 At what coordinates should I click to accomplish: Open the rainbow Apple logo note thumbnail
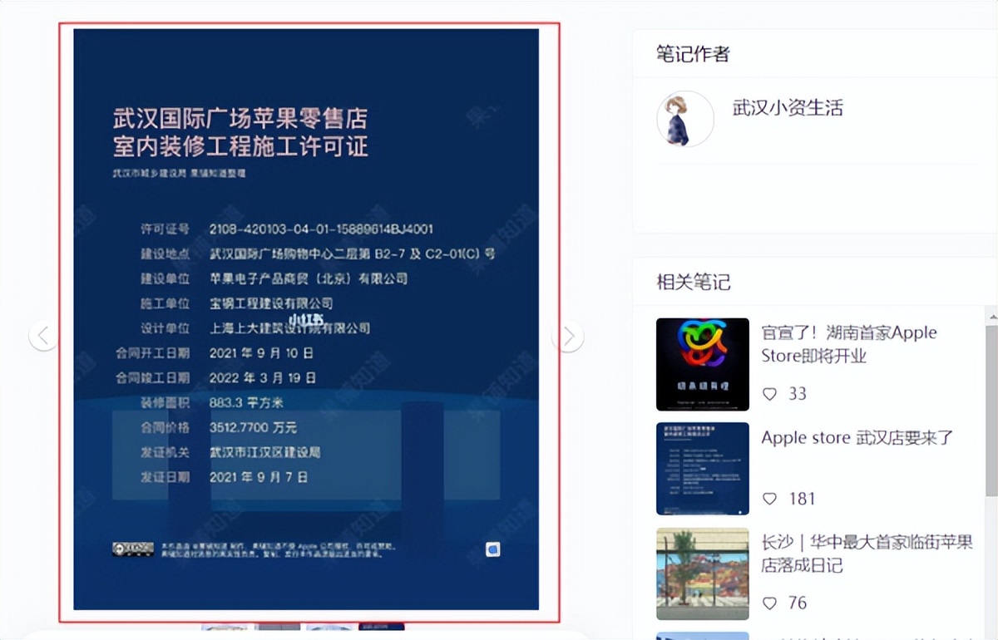pos(702,363)
